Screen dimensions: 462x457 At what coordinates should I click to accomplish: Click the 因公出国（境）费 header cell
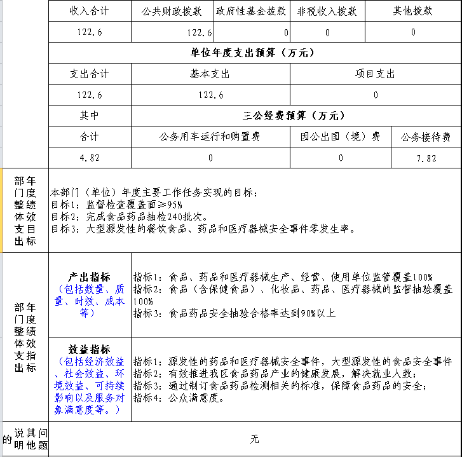(341, 137)
